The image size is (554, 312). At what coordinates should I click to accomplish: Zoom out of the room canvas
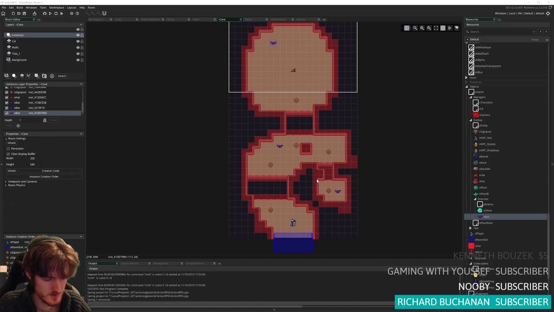[x=415, y=28]
